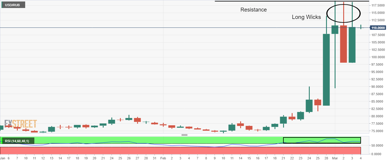Screen dimensions: 390x162
Task: Click the 110.0000 current price tag
Action: pyautogui.click(x=378, y=27)
